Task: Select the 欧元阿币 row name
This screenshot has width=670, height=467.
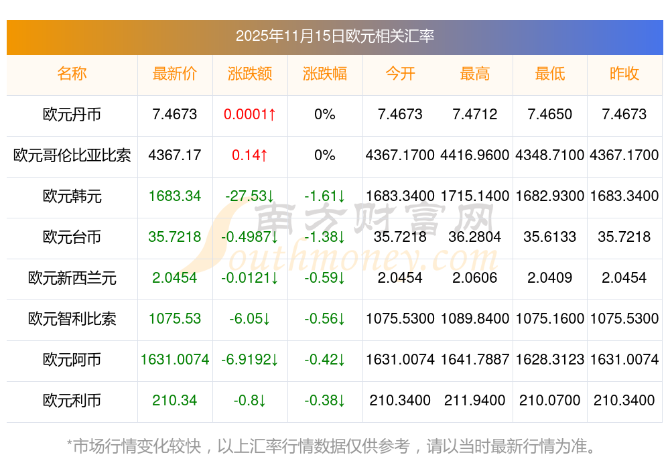Action: point(72,359)
